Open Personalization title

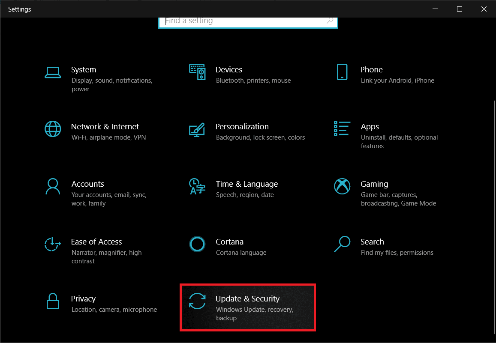[242, 127]
